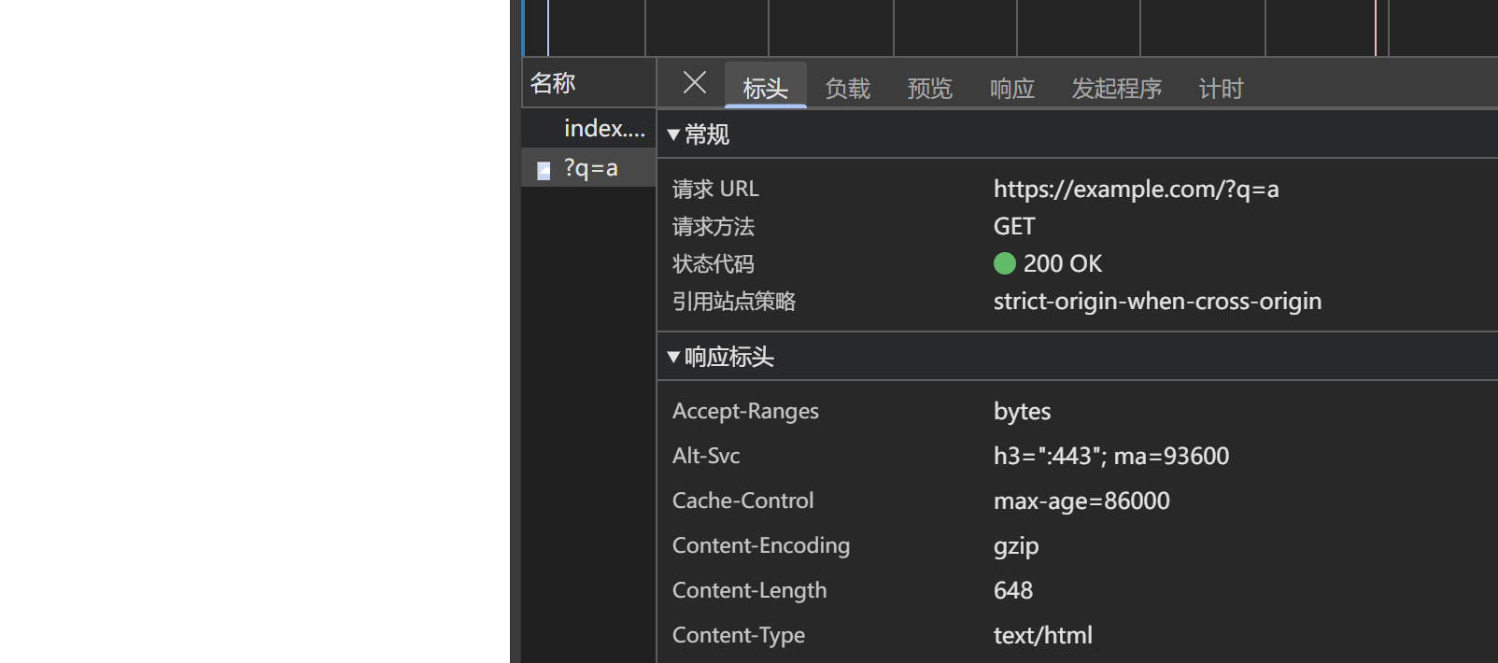Switch to the 响应 tab
Screen dimensions: 1498x663
[1011, 89]
